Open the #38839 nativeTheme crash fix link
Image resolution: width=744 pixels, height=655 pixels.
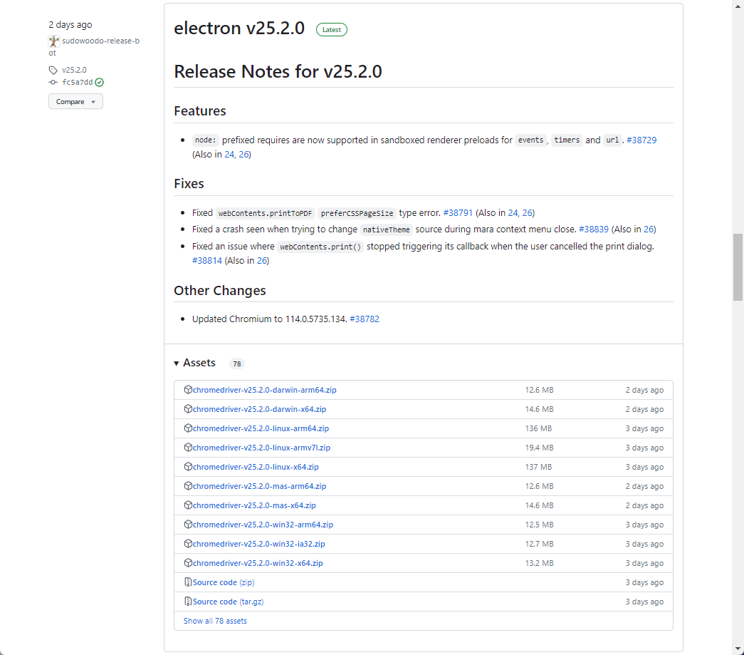[594, 229]
